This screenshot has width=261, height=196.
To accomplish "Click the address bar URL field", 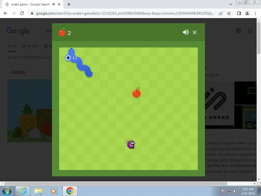I will (x=125, y=13).
